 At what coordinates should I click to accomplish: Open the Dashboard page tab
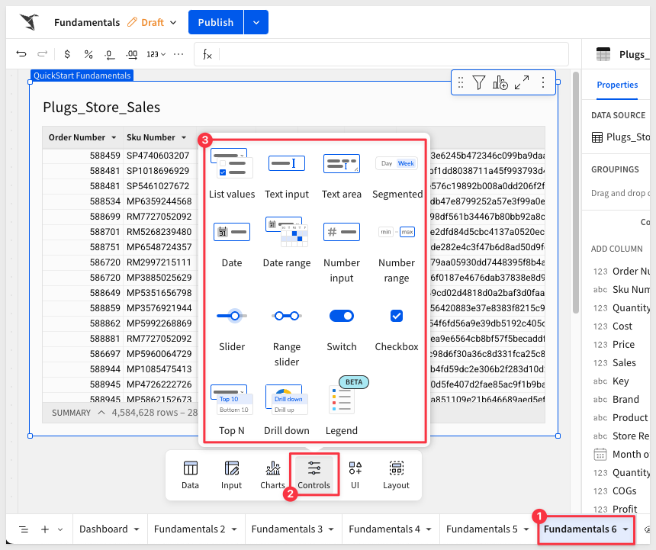[110, 529]
